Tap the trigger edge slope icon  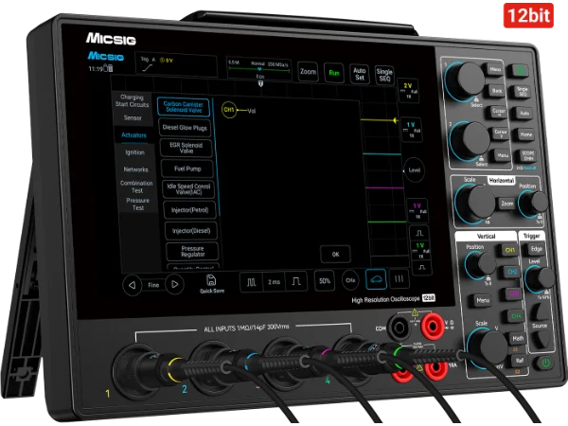point(147,68)
